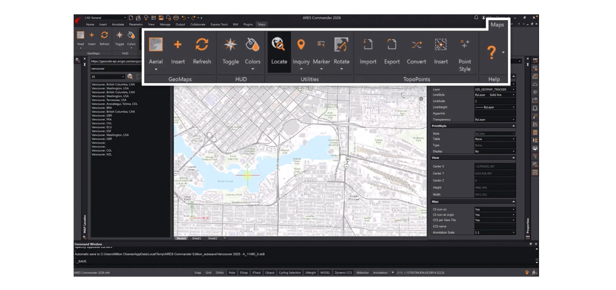Viewport: 616px width, 290px height.
Task: Toggle Grid display
Action: 209,273
